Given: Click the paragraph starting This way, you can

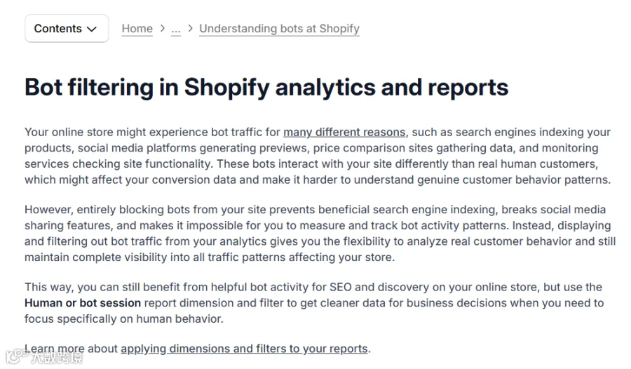Looking at the screenshot, I should (314, 303).
